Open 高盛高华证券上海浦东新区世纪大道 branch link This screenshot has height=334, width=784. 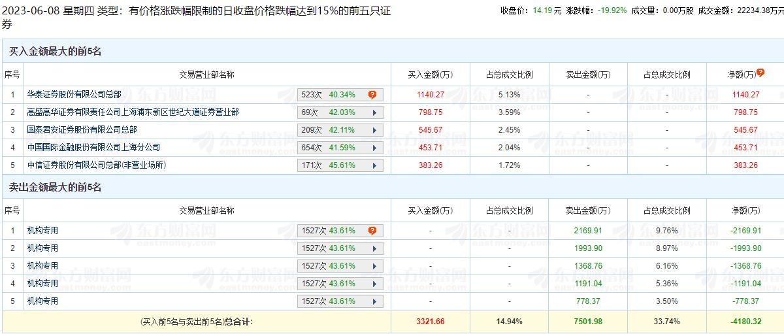click(x=133, y=112)
